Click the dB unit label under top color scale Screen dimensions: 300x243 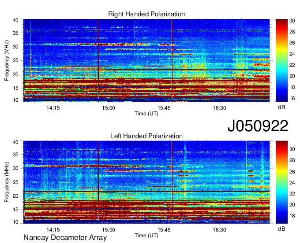(281, 107)
